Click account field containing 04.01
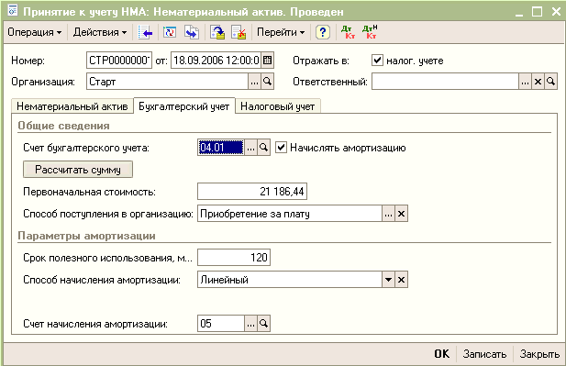Image resolution: width=566 pixels, height=366 pixels. pyautogui.click(x=221, y=148)
